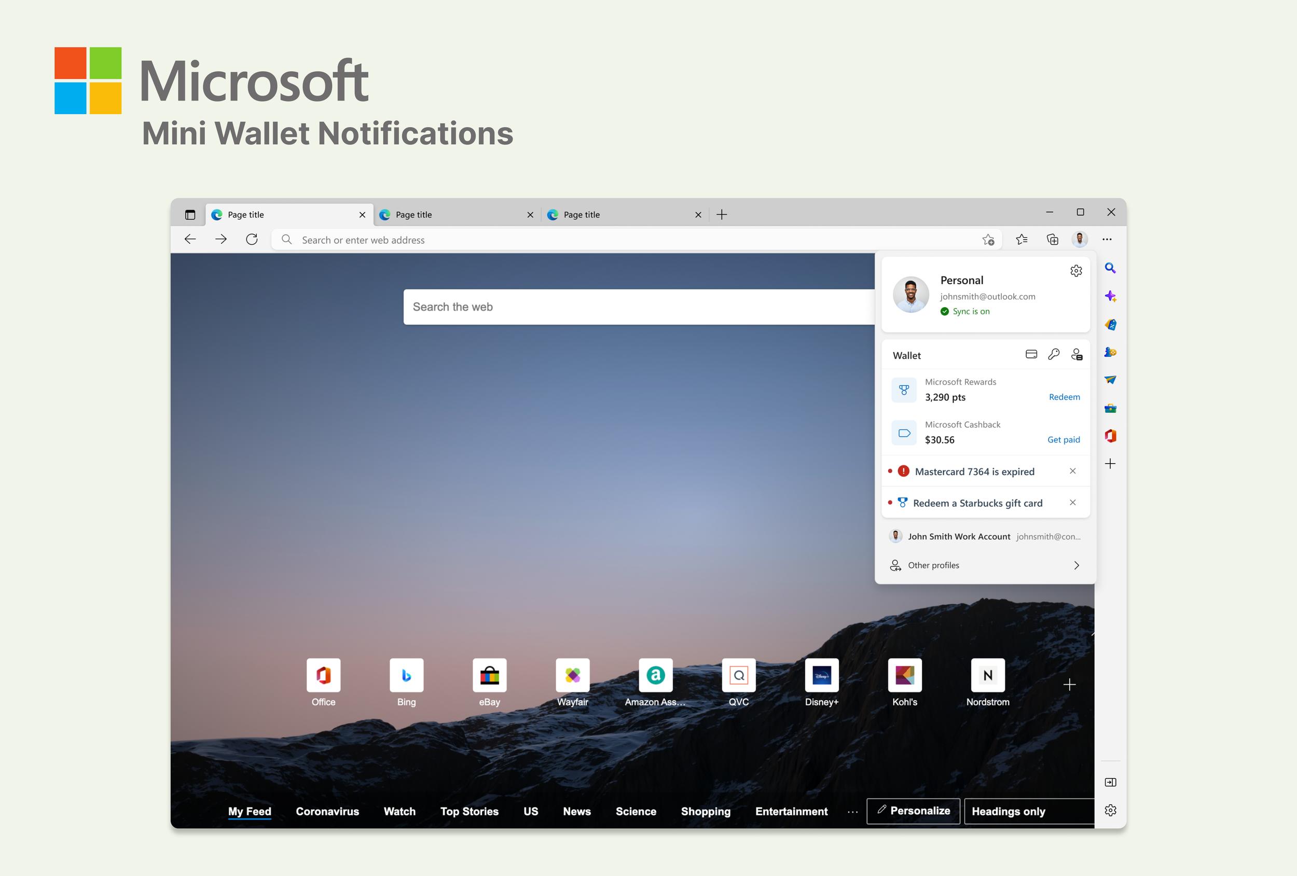The width and height of the screenshot is (1297, 876).
Task: Open payment cards in Wallet
Action: click(x=1031, y=354)
